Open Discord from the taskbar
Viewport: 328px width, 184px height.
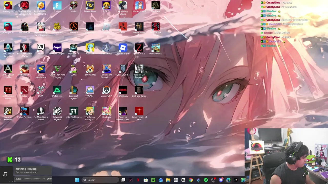pos(221,180)
